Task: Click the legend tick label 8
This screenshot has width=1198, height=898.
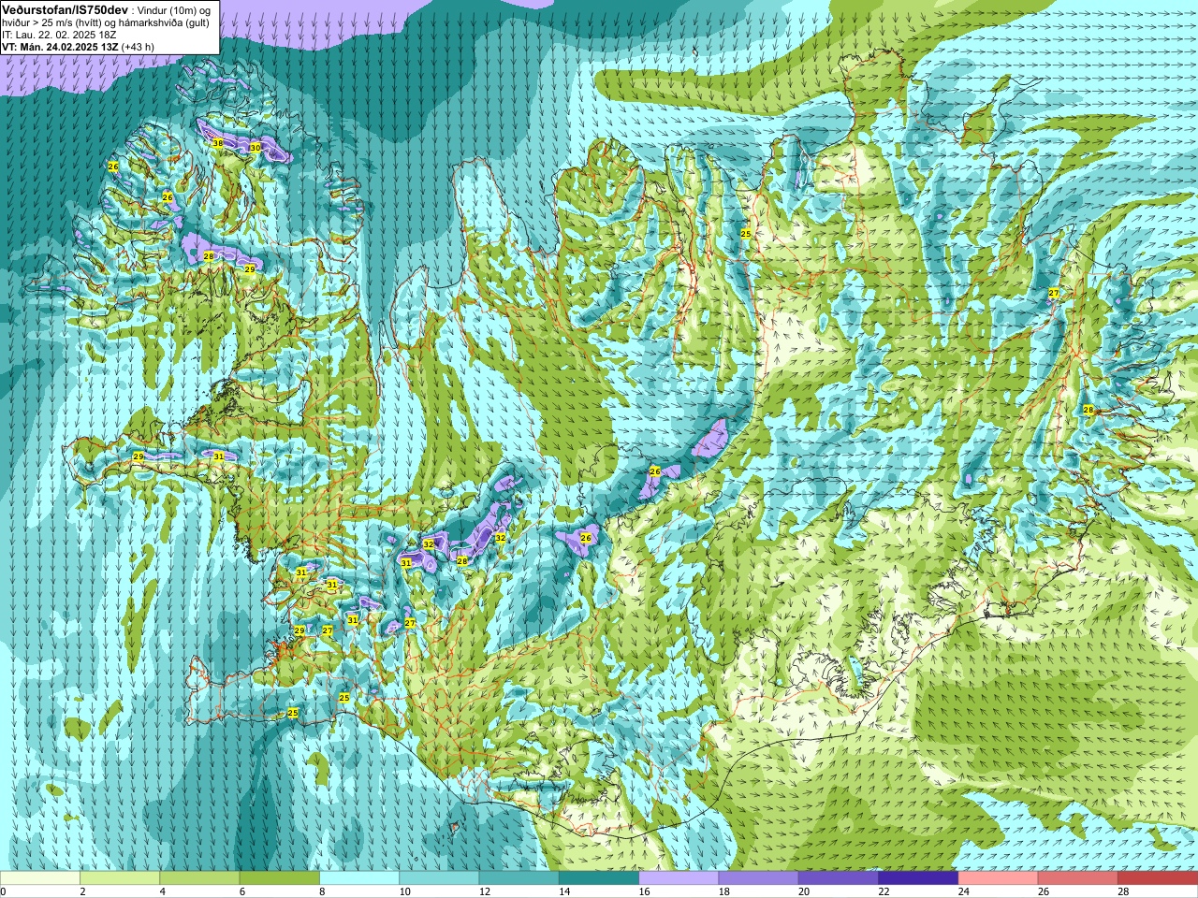Action: [x=323, y=891]
